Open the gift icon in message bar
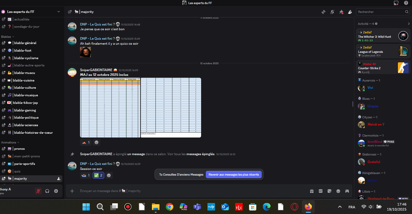 point(312,191)
